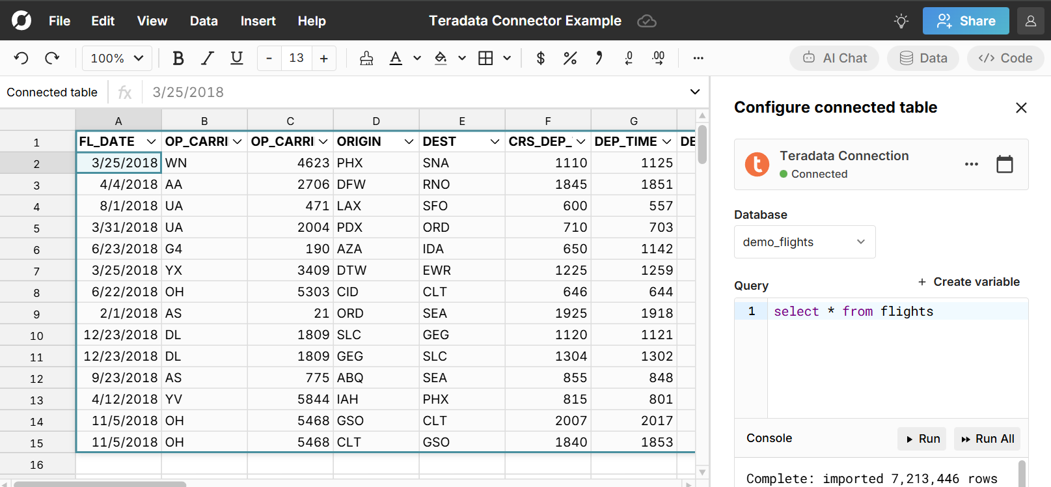Screen dimensions: 1051x487
Task: Open the demo_flights database dropdown
Action: (805, 242)
